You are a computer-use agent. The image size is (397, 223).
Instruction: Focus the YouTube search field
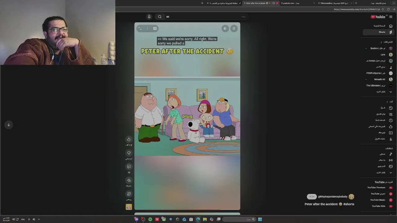click(206, 17)
